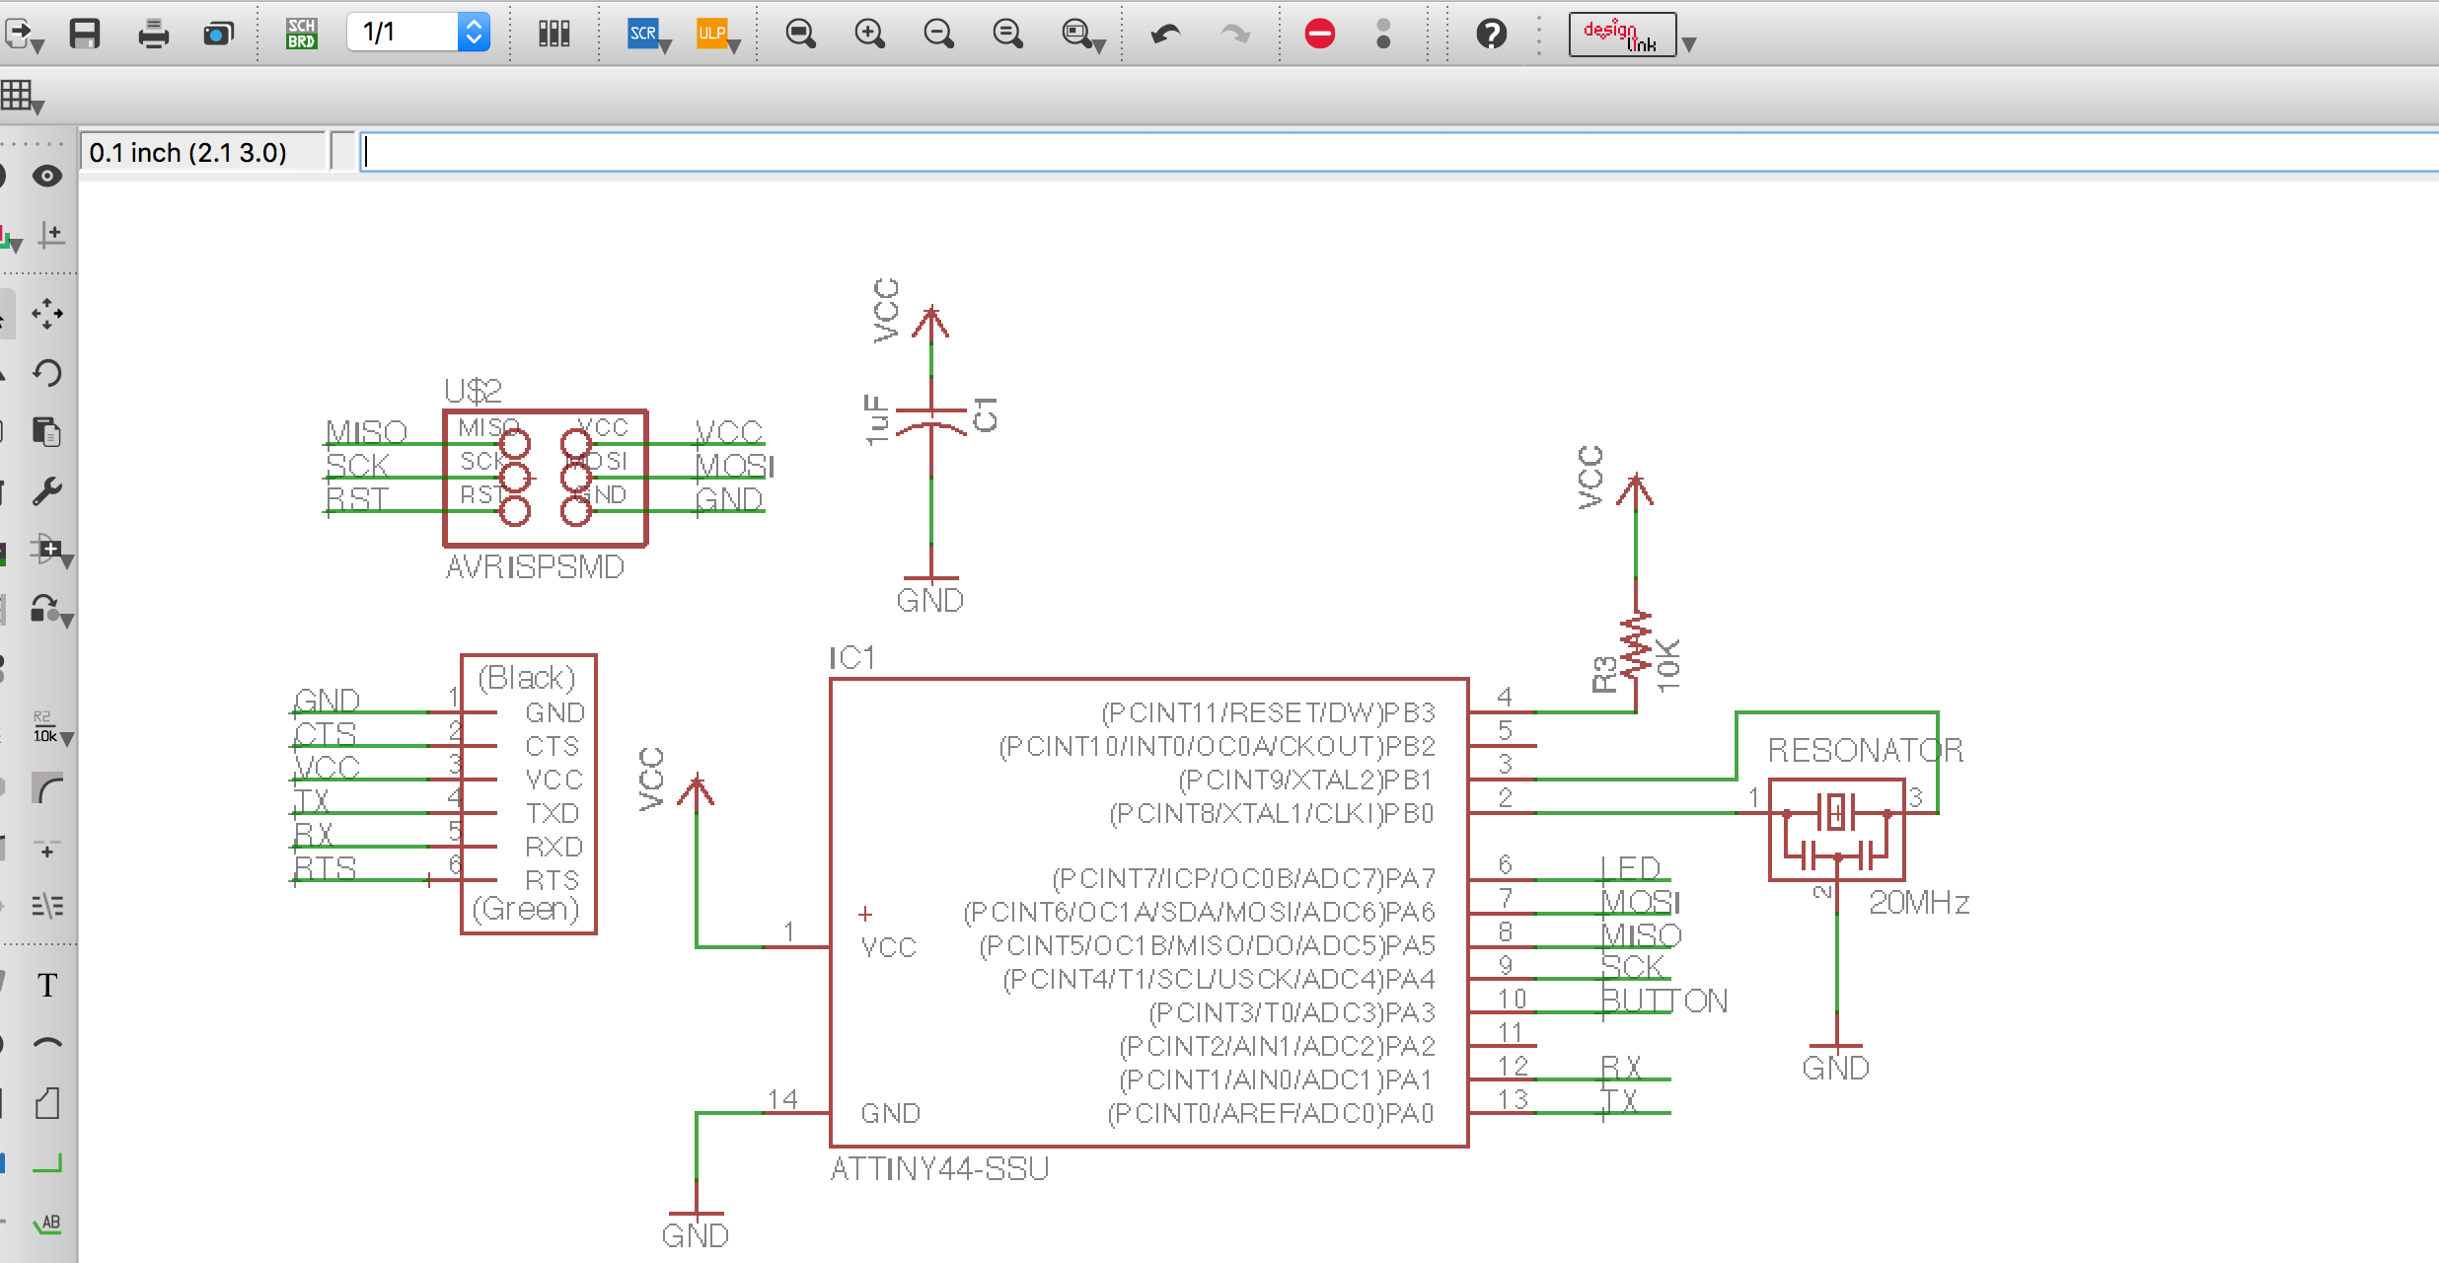Viewport: 2439px width, 1263px height.
Task: Select the Rotate tool
Action: coord(47,373)
